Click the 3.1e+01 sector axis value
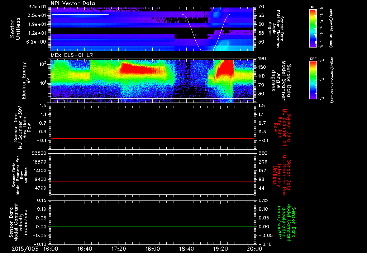 [x=38, y=7]
